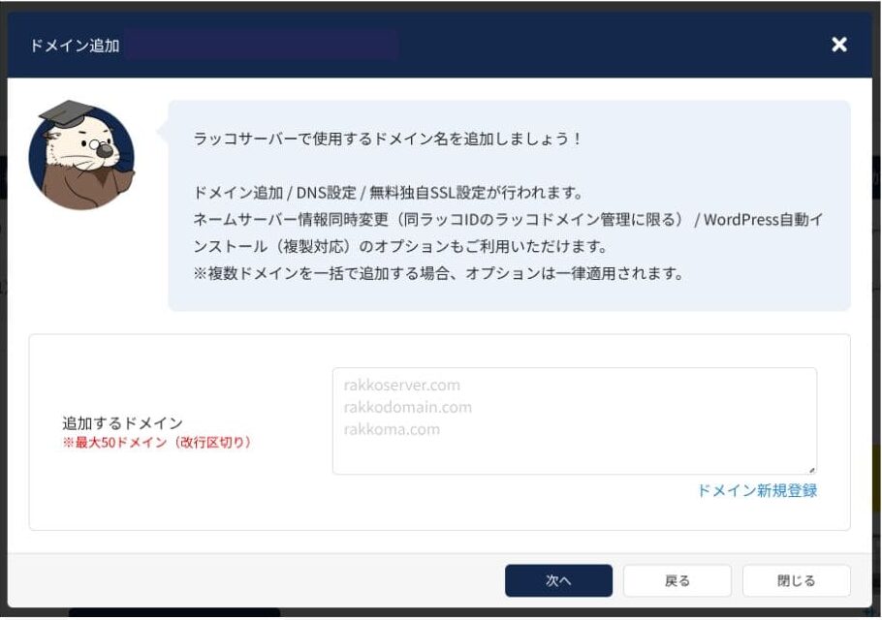Click the rakkoma.com placeholder line
This screenshot has height=620, width=882.
click(392, 429)
